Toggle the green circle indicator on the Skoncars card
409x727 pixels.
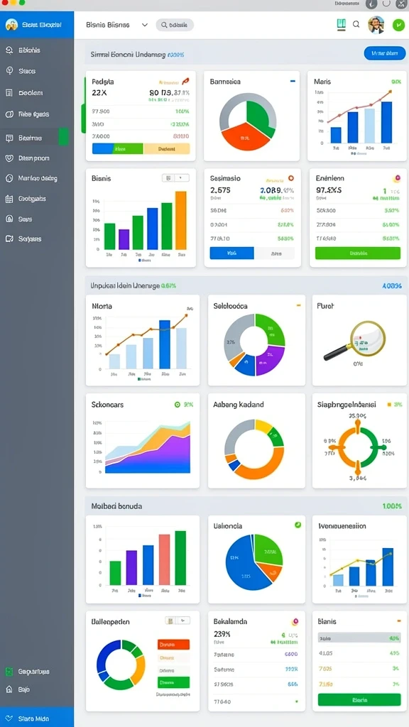tap(177, 405)
